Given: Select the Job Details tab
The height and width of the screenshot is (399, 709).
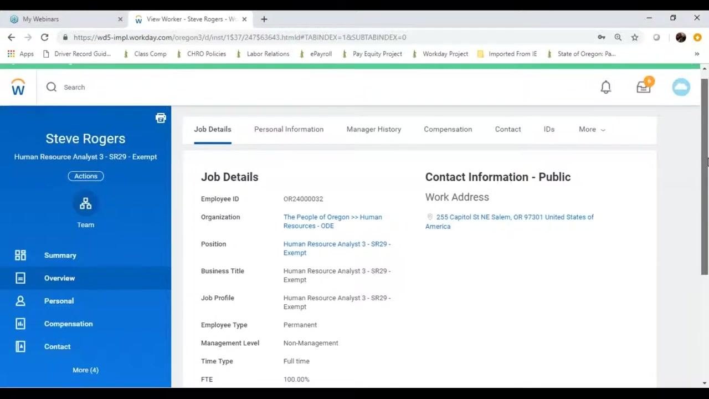Looking at the screenshot, I should point(213,129).
